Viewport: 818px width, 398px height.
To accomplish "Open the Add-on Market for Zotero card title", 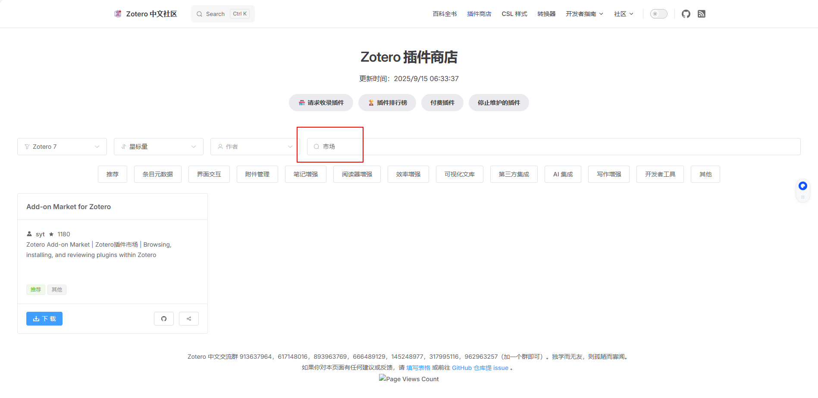I will tap(69, 207).
